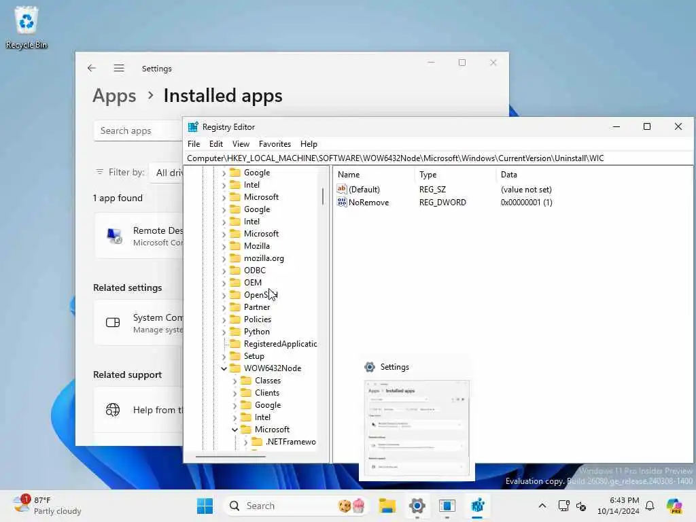The image size is (696, 522).
Task: Expand the OEM key chevron
Action: (224, 283)
